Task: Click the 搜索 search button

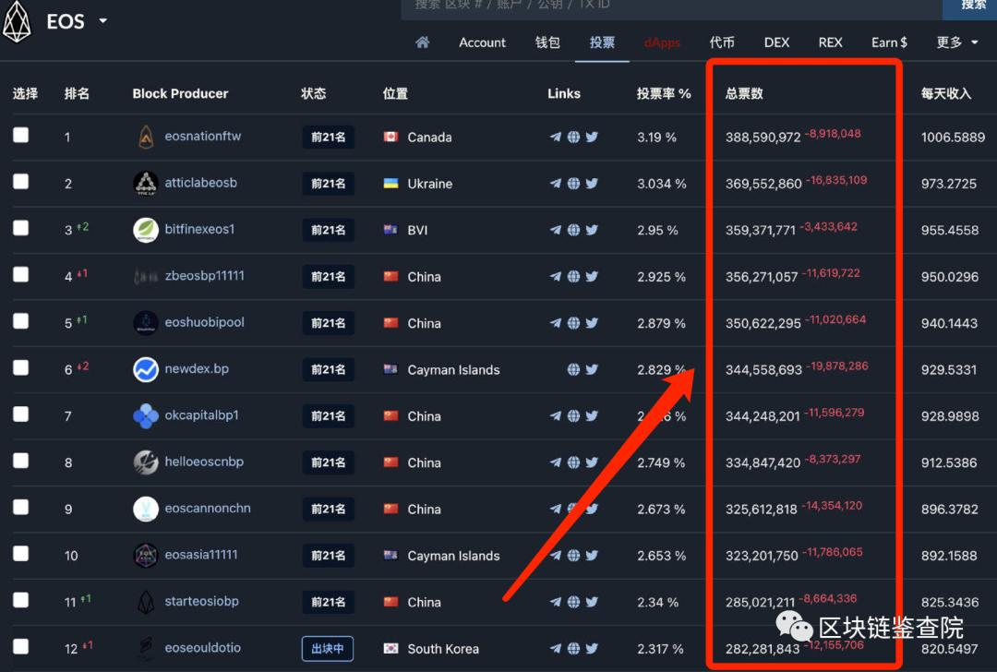Action: pos(969,7)
